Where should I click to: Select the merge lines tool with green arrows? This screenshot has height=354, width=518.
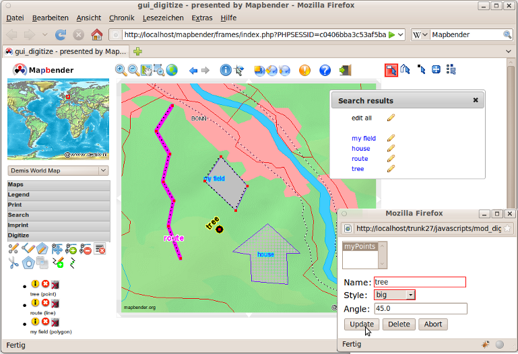pyautogui.click(x=72, y=263)
